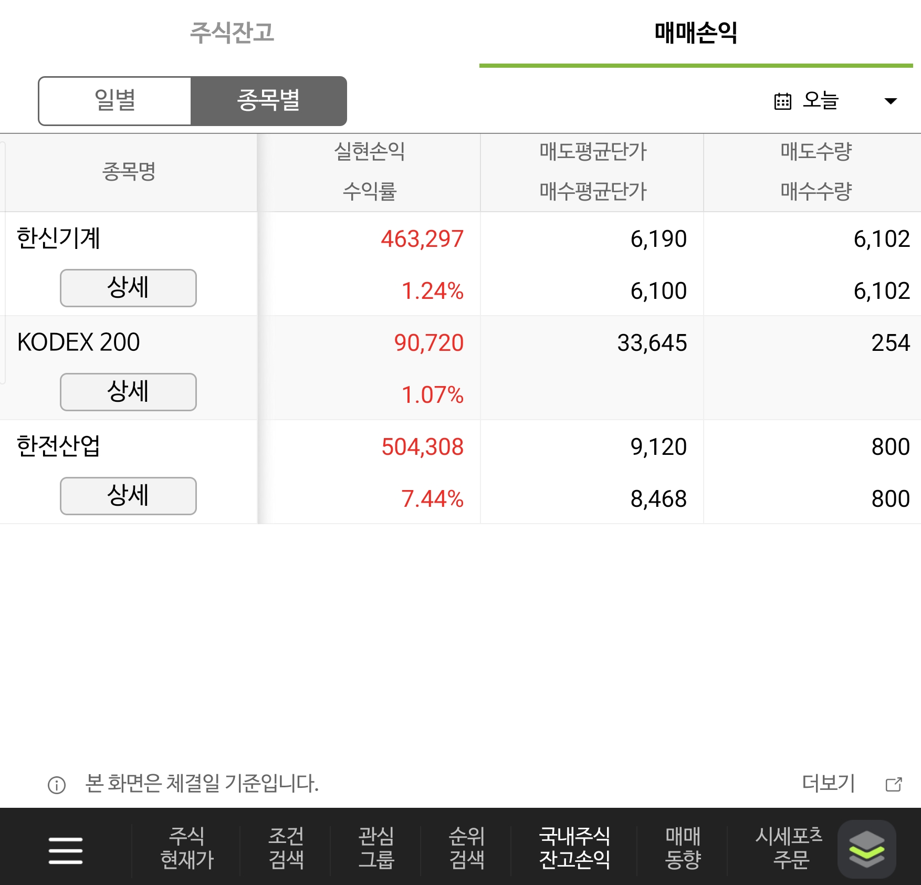Go to 조건 검색 menu
The image size is (921, 885).
[286, 848]
